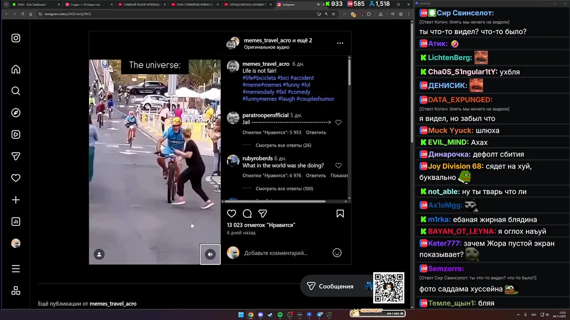Image resolution: width=570 pixels, height=320 pixels.
Task: Open memes_travel_acro profile from the post header
Action: click(x=267, y=40)
